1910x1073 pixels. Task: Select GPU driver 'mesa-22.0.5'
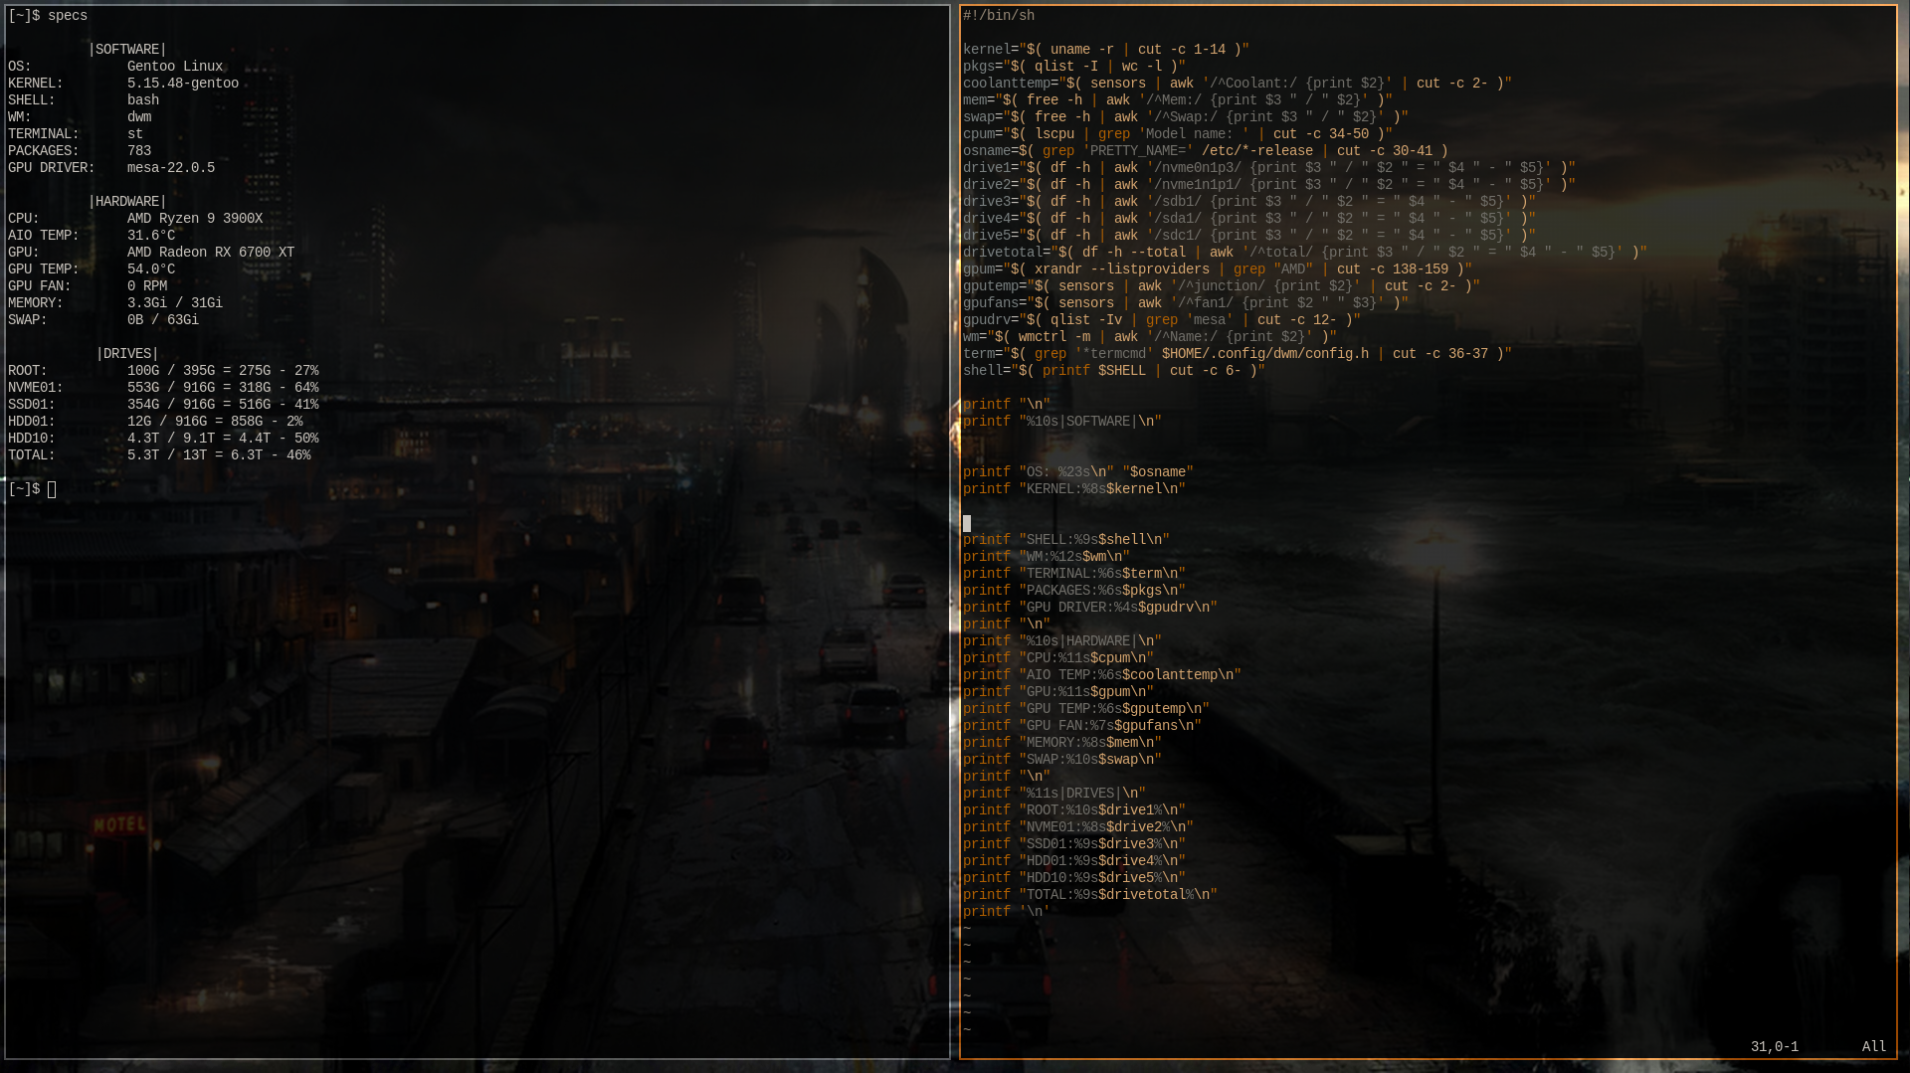pos(171,168)
